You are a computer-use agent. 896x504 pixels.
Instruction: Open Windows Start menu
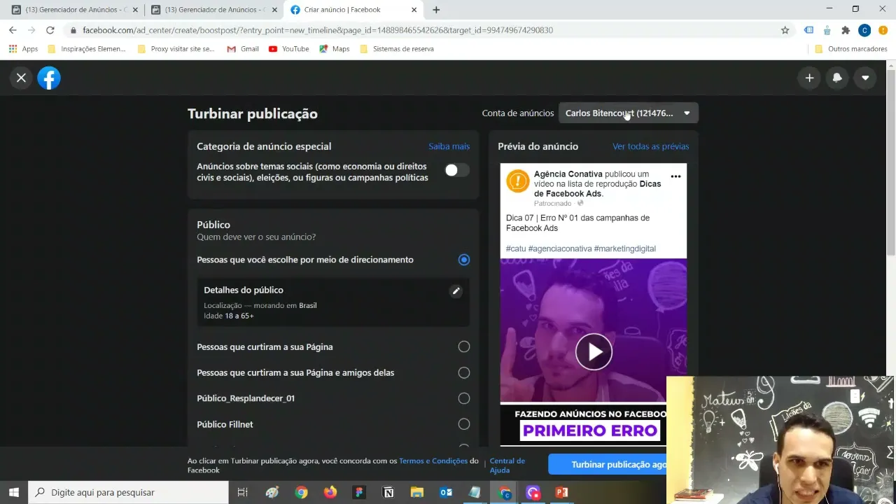(x=14, y=492)
